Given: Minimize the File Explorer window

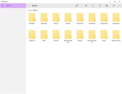Looking at the screenshot, I should click(110, 2).
